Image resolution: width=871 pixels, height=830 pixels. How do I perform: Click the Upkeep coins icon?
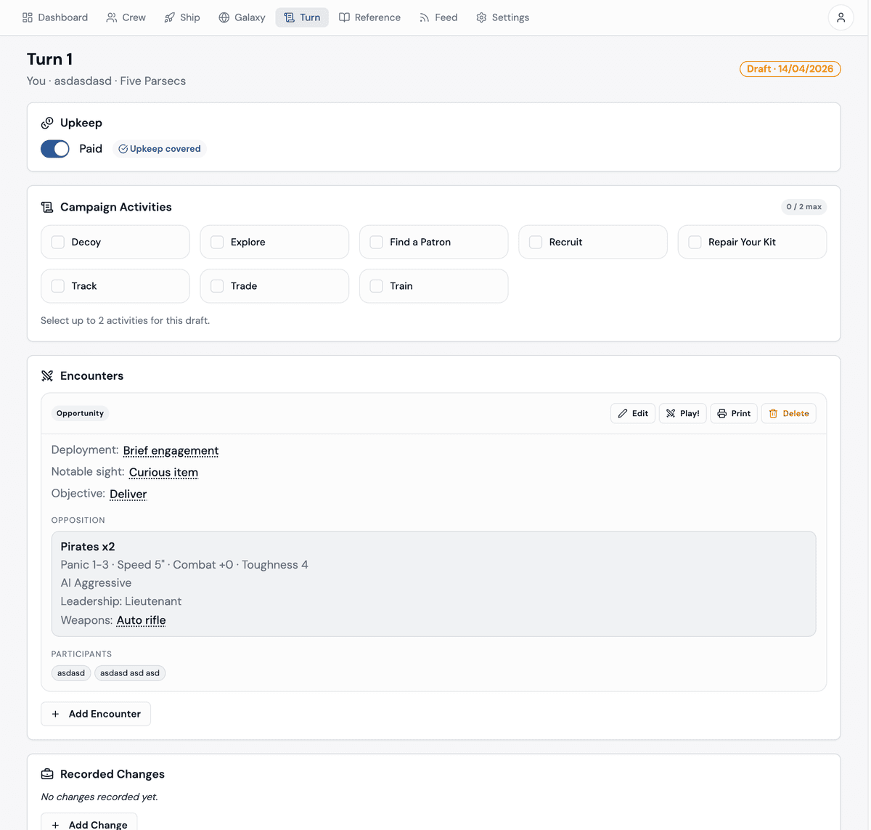(47, 123)
